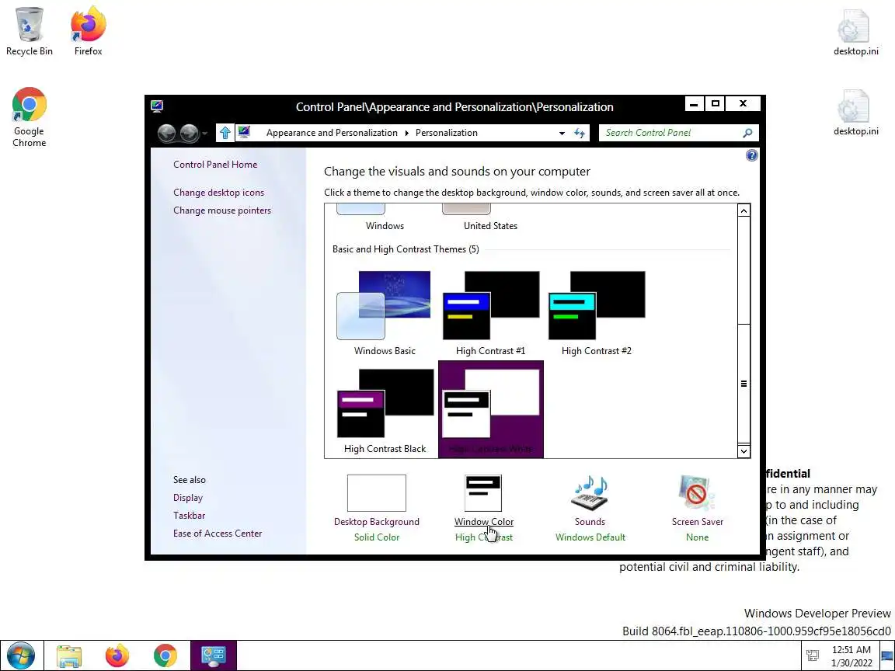Screen dimensions: 895x671
Task: Open Change desktop icons link
Action: pos(218,193)
